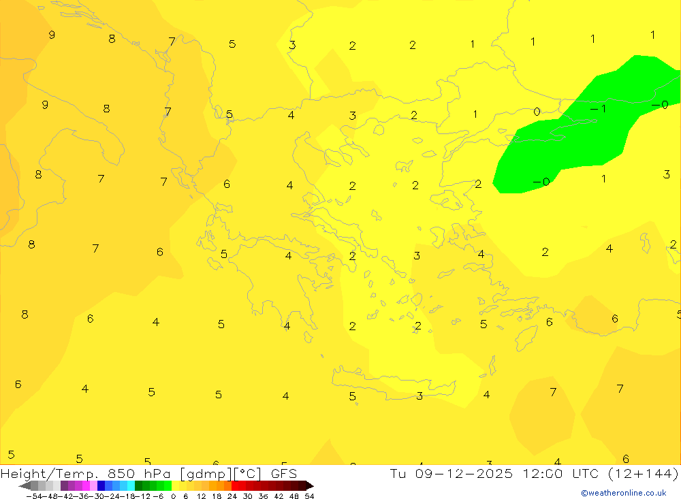The width and height of the screenshot is (681, 499).
Task: Click the date "Tu 09-12-2025"
Action: point(452,474)
